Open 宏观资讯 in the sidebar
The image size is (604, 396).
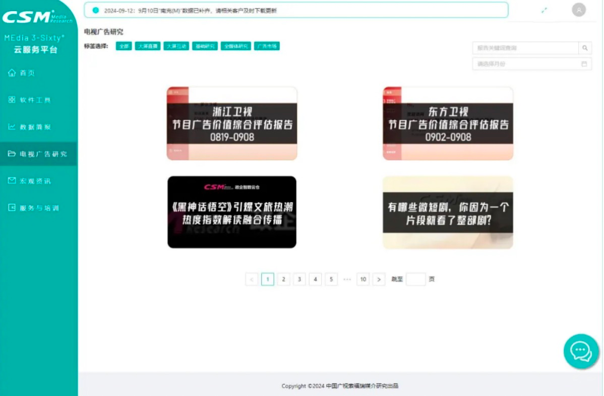(29, 180)
